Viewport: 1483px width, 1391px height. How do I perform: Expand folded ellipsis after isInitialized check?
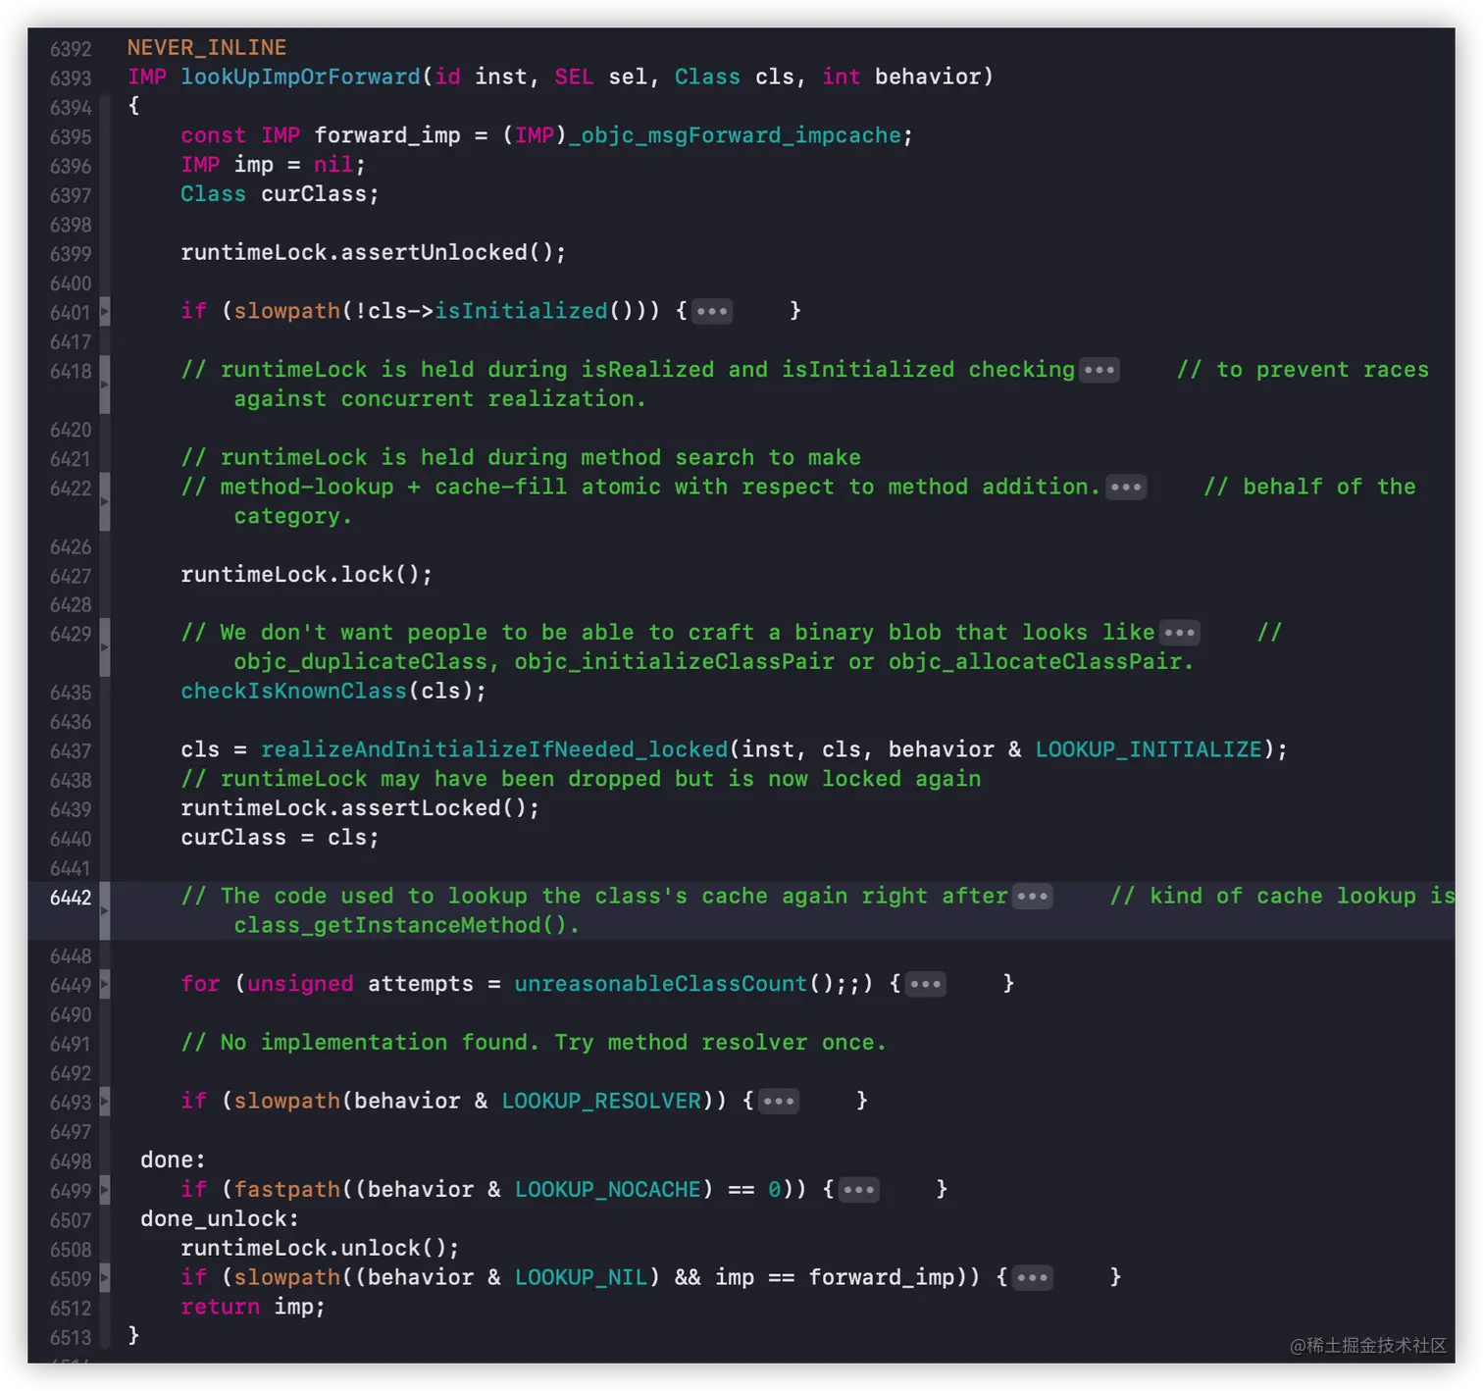712,312
